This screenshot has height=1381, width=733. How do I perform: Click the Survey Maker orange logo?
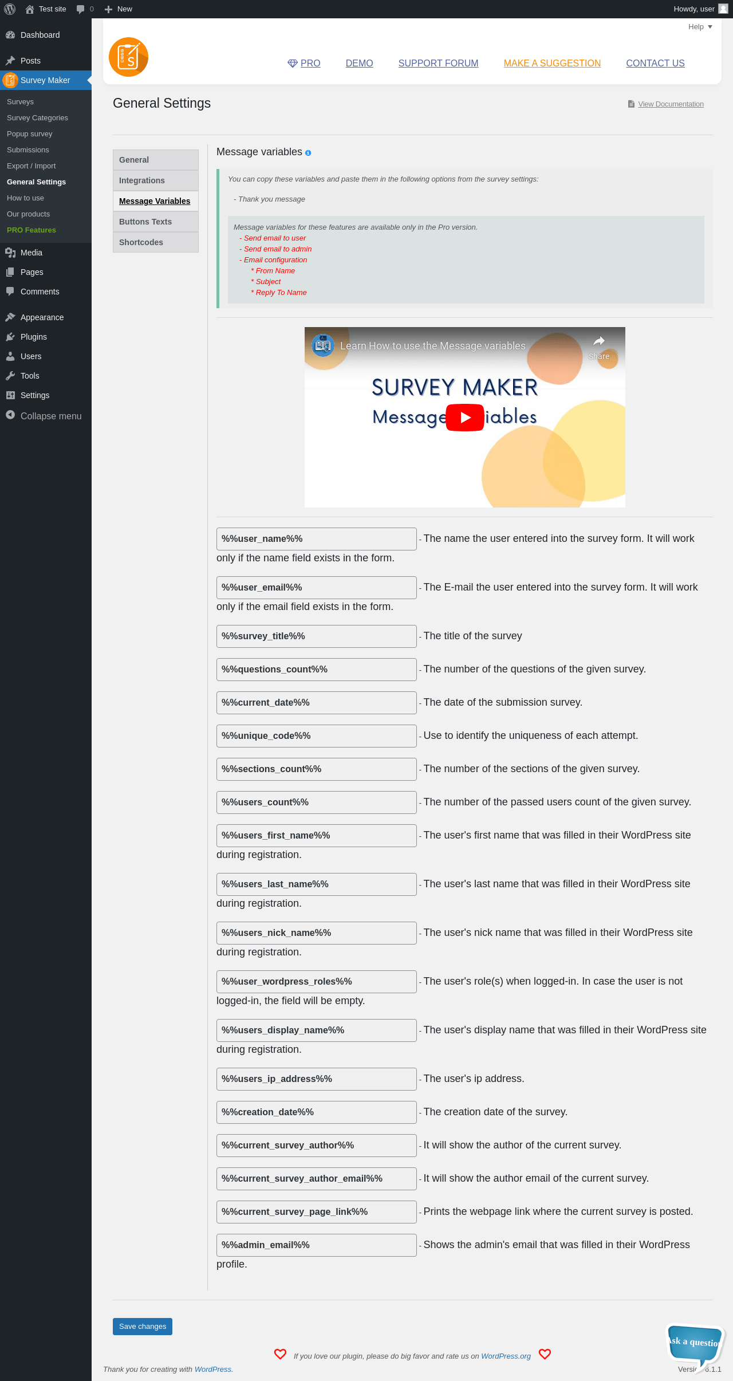pyautogui.click(x=128, y=57)
